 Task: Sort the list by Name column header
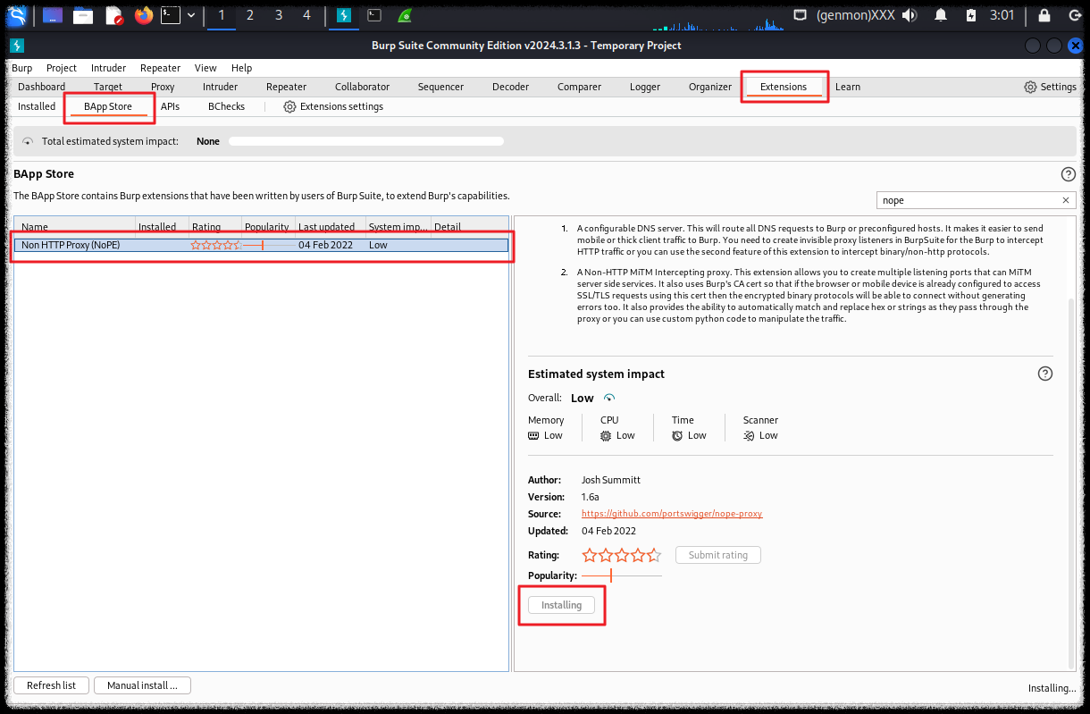[x=75, y=227]
